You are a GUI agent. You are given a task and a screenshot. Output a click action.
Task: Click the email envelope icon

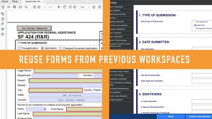(20, 7)
